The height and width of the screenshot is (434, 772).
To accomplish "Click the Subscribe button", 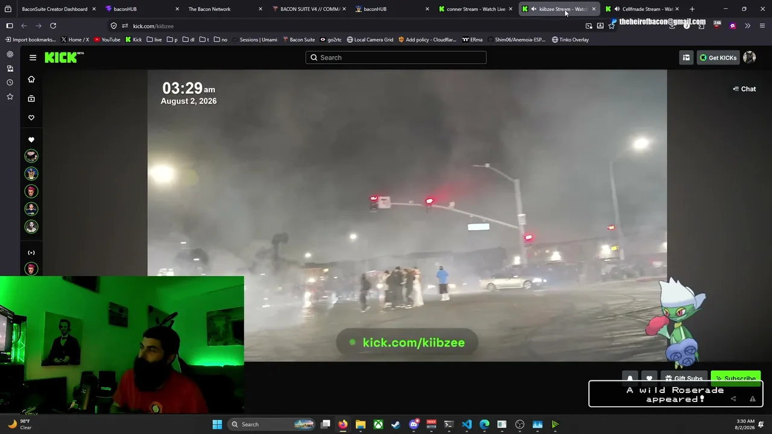I will tap(736, 379).
